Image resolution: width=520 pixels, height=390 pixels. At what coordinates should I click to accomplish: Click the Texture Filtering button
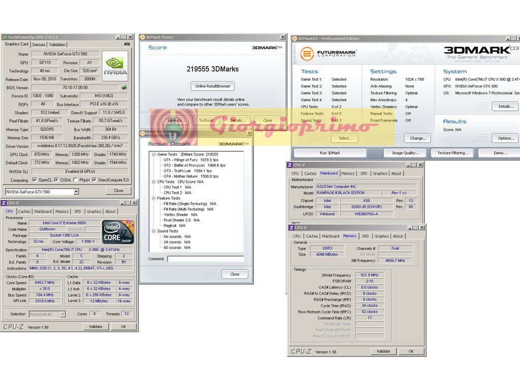(x=452, y=153)
